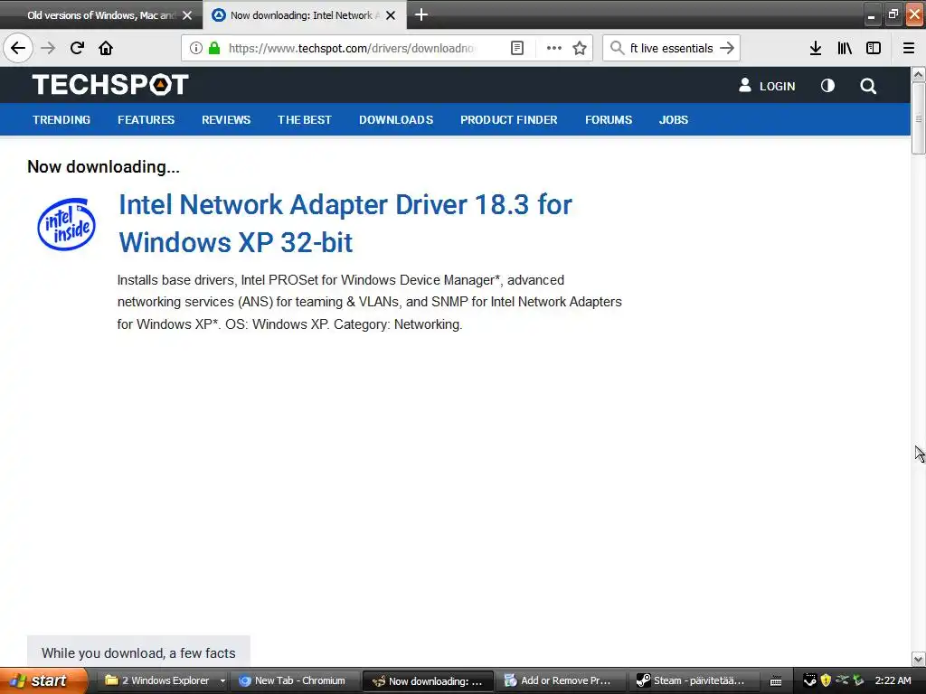Toggle TechSpot dark mode contrast icon
926x694 pixels.
[827, 86]
